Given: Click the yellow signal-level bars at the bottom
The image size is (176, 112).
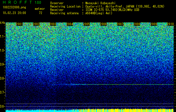Looking at the screenshot, I should click(126, 110).
